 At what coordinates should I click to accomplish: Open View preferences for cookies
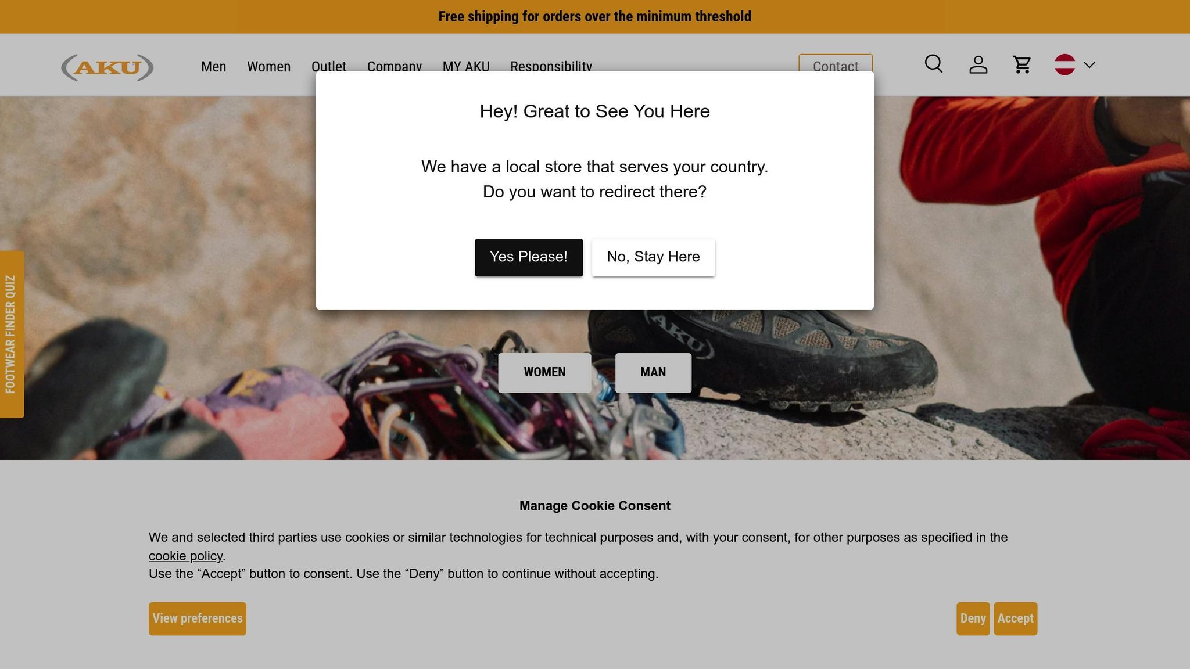point(198,618)
